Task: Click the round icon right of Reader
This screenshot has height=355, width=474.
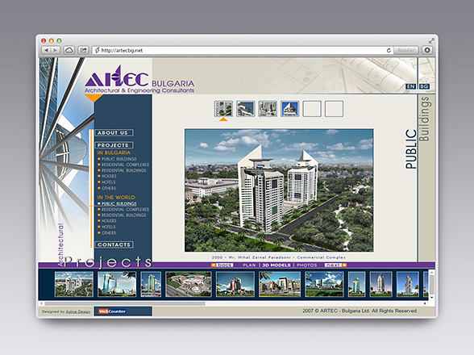Action: point(427,50)
